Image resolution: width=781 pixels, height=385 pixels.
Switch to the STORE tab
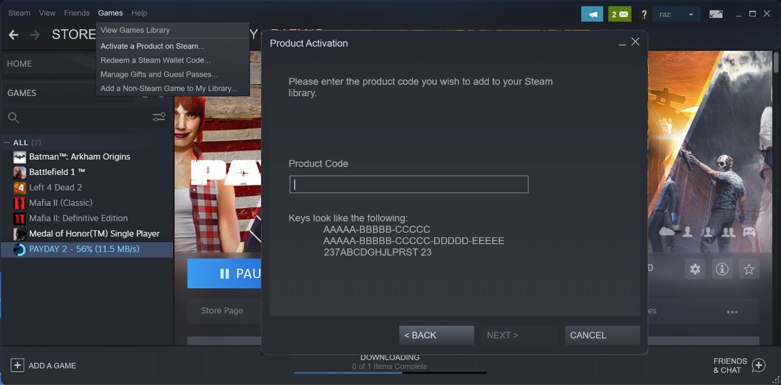click(74, 34)
